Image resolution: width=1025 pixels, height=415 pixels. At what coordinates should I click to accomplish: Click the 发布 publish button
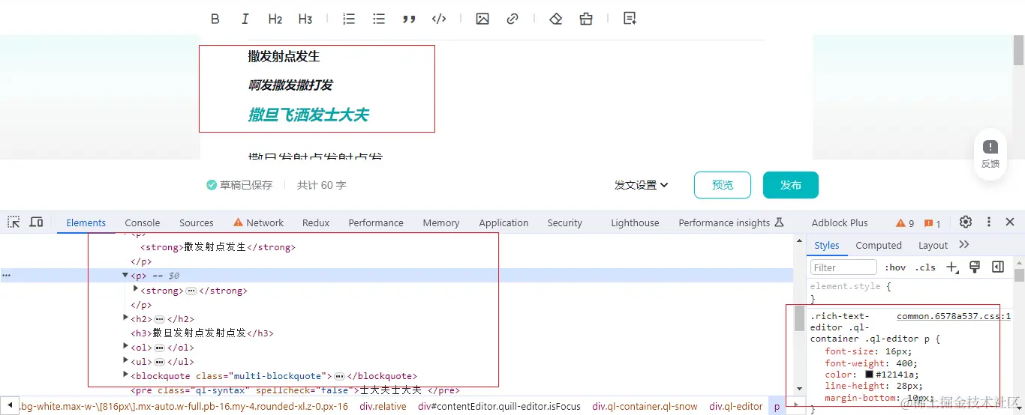pyautogui.click(x=791, y=185)
